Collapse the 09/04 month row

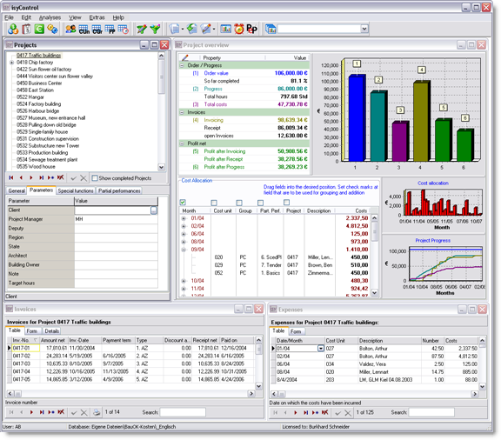(184, 250)
